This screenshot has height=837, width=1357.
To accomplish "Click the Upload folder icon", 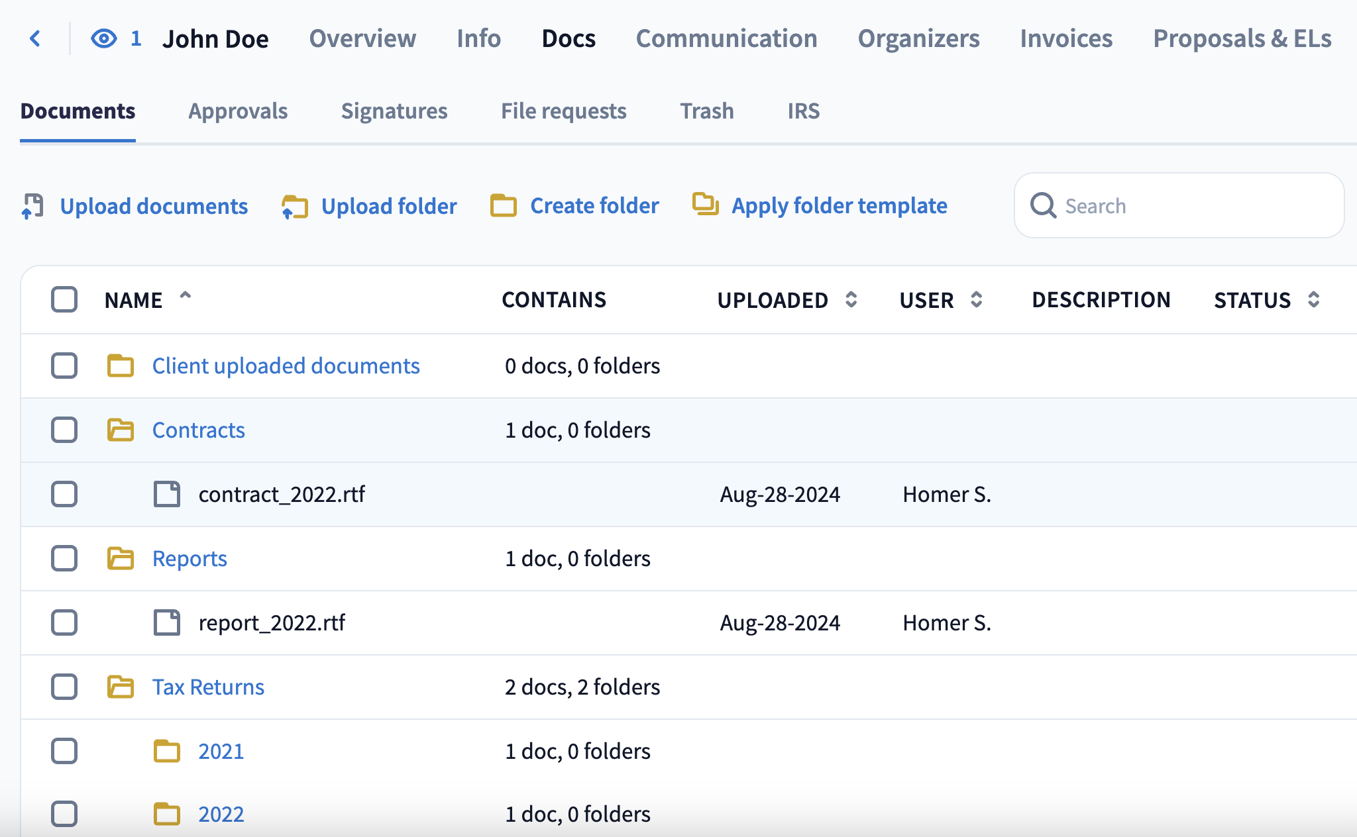I will pyautogui.click(x=295, y=206).
